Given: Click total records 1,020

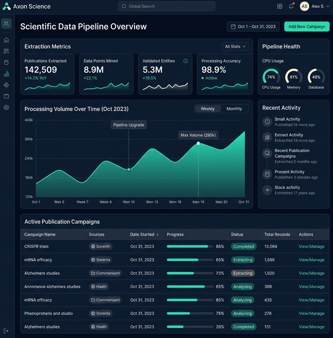Looking at the screenshot, I should pyautogui.click(x=269, y=273).
